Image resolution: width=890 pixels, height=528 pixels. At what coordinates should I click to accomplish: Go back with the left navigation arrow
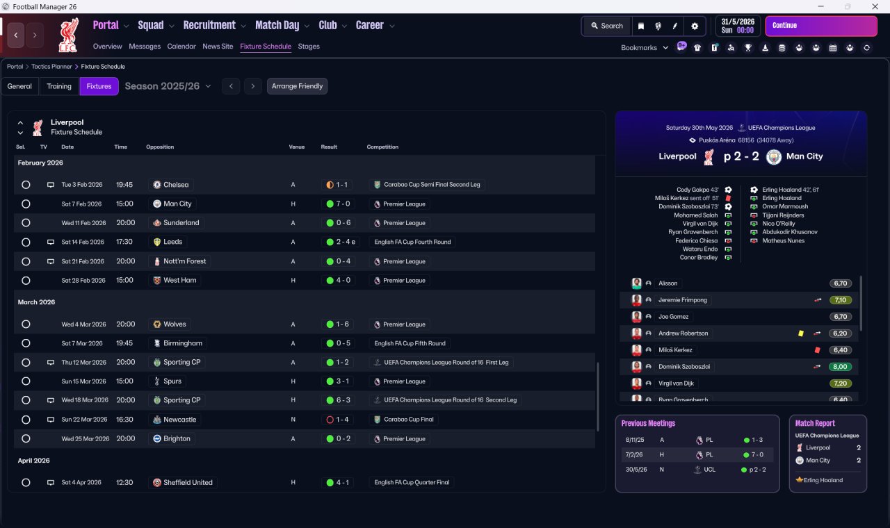point(16,35)
